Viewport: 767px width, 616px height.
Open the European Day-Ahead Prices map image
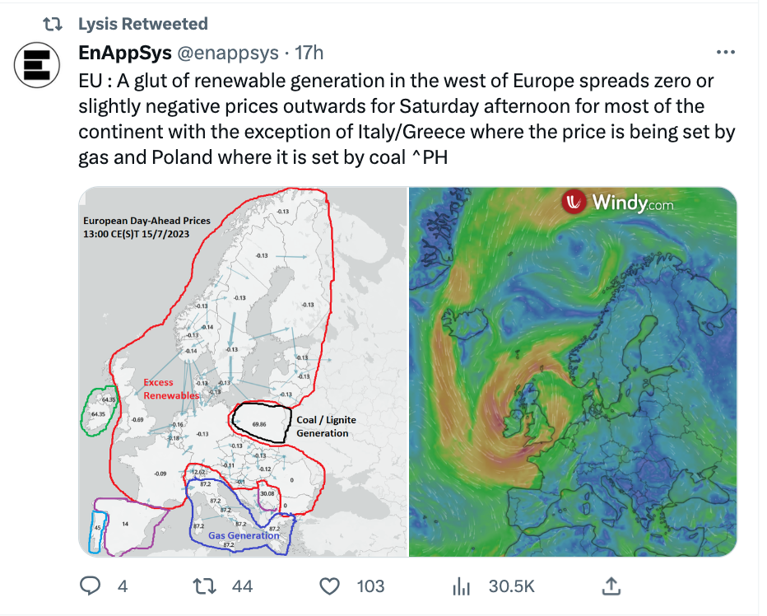click(x=243, y=371)
